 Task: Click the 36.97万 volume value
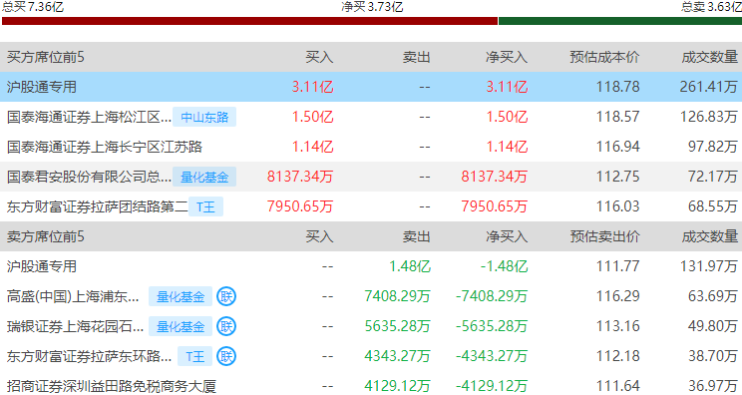[x=713, y=386]
